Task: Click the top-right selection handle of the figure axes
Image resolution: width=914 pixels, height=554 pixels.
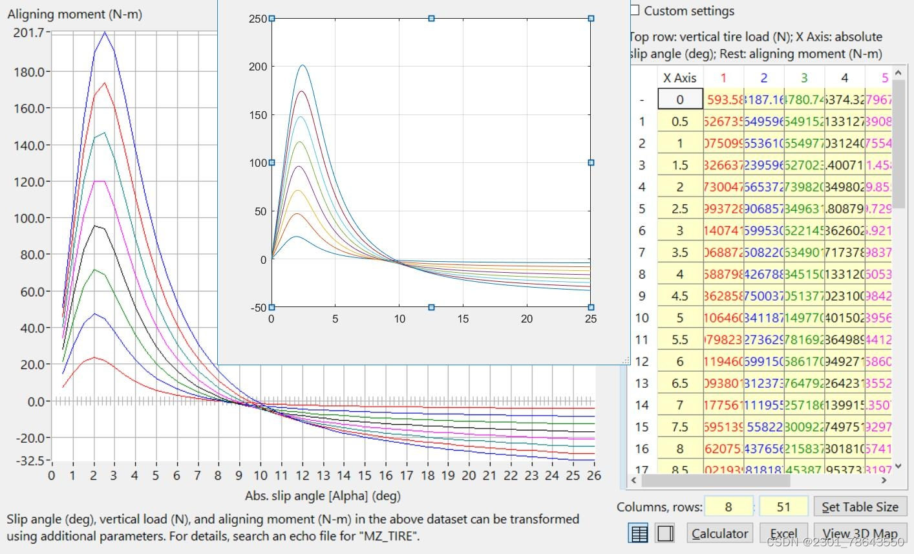Action: [591, 19]
